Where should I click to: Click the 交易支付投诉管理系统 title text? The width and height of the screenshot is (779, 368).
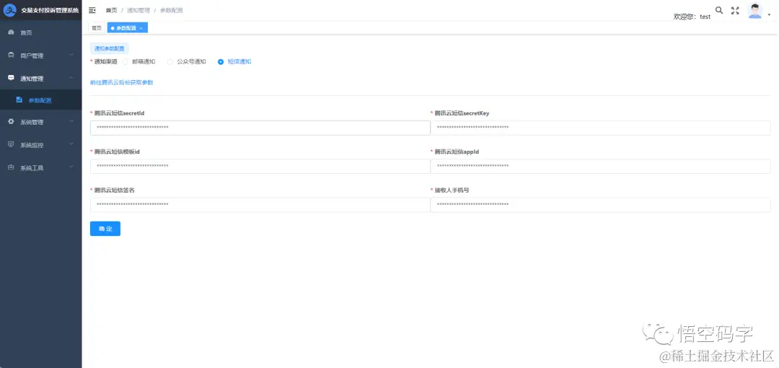pyautogui.click(x=50, y=10)
